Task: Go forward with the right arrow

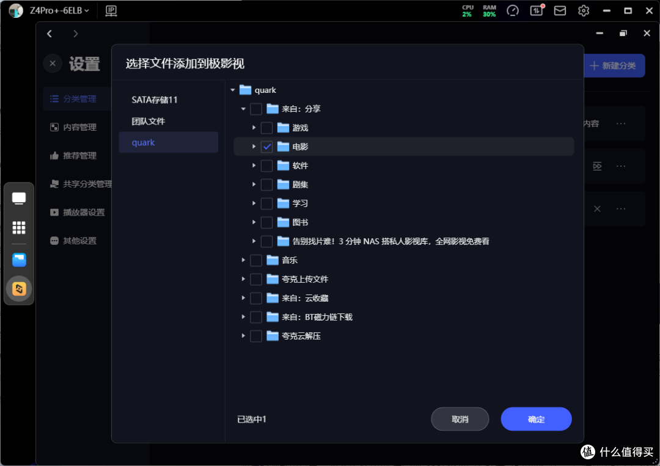Action: tap(75, 34)
